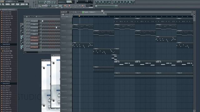Viewport: 200px width, 112px height.
Task: Click volume knob of first sequencer channel
Action: coord(29,21)
